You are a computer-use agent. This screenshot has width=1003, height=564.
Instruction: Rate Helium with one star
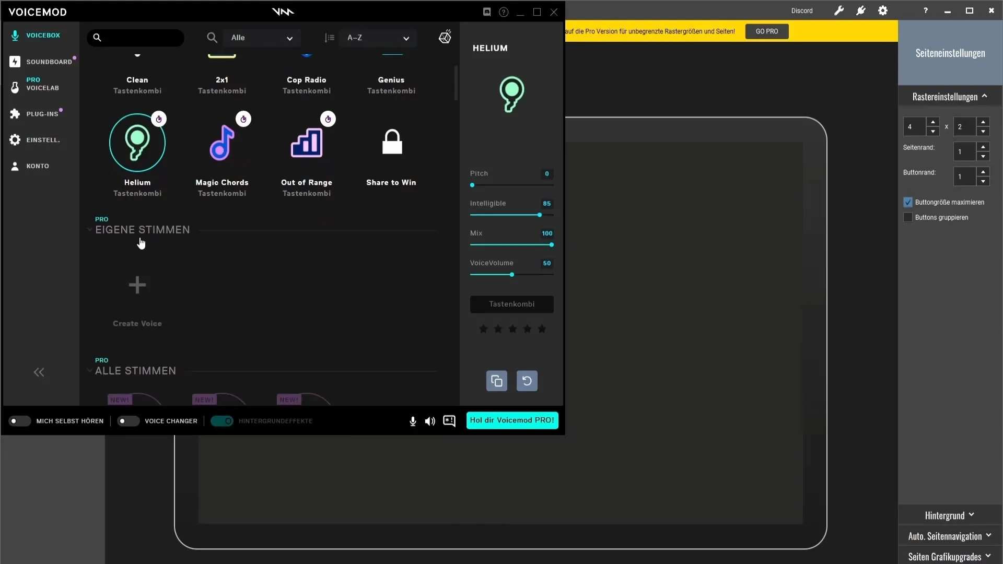click(x=483, y=329)
